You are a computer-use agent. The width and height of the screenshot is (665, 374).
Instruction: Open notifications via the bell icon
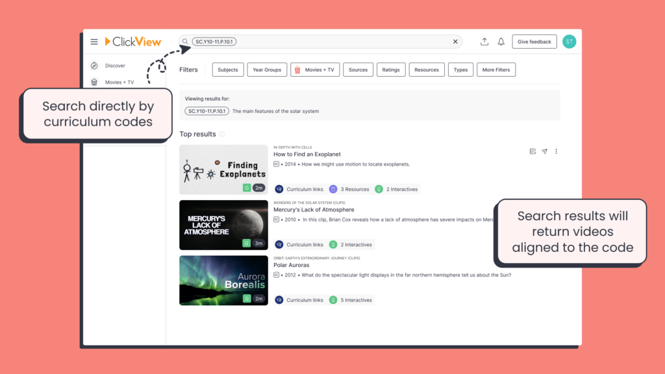pyautogui.click(x=501, y=41)
